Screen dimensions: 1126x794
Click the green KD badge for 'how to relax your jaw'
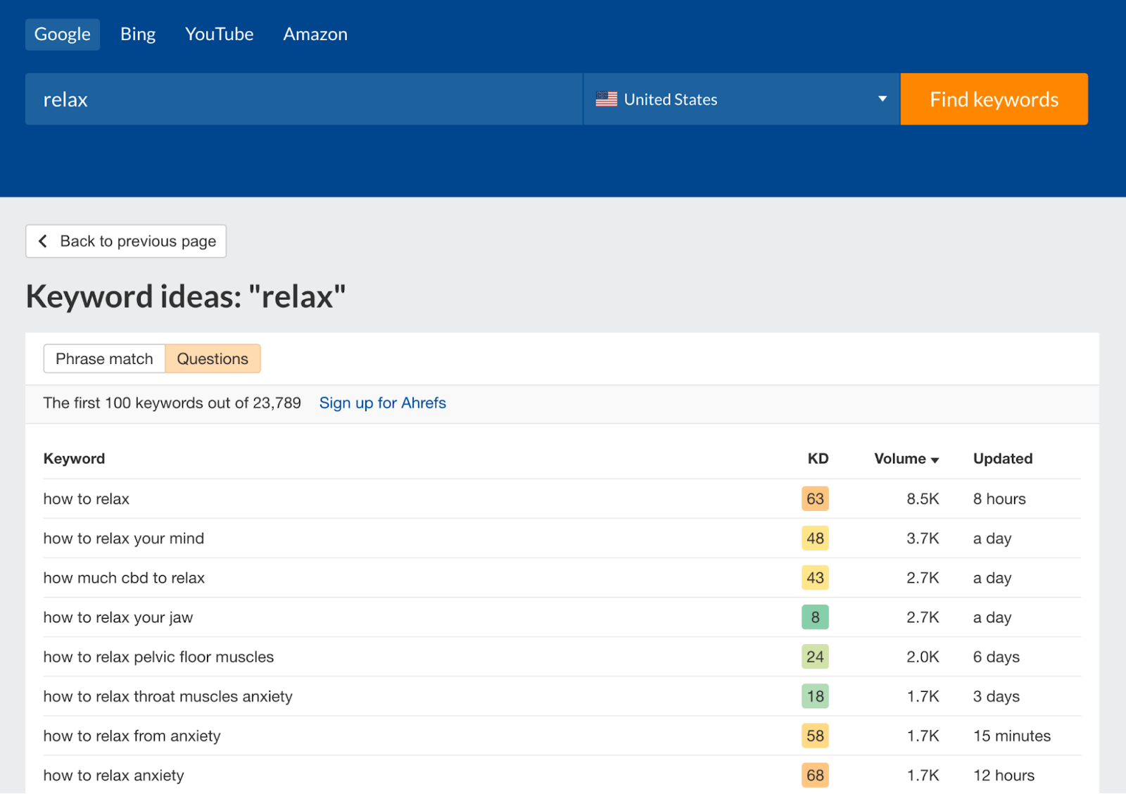point(814,617)
